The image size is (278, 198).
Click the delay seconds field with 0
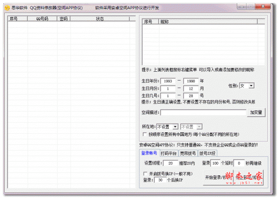pyautogui.click(x=239, y=163)
